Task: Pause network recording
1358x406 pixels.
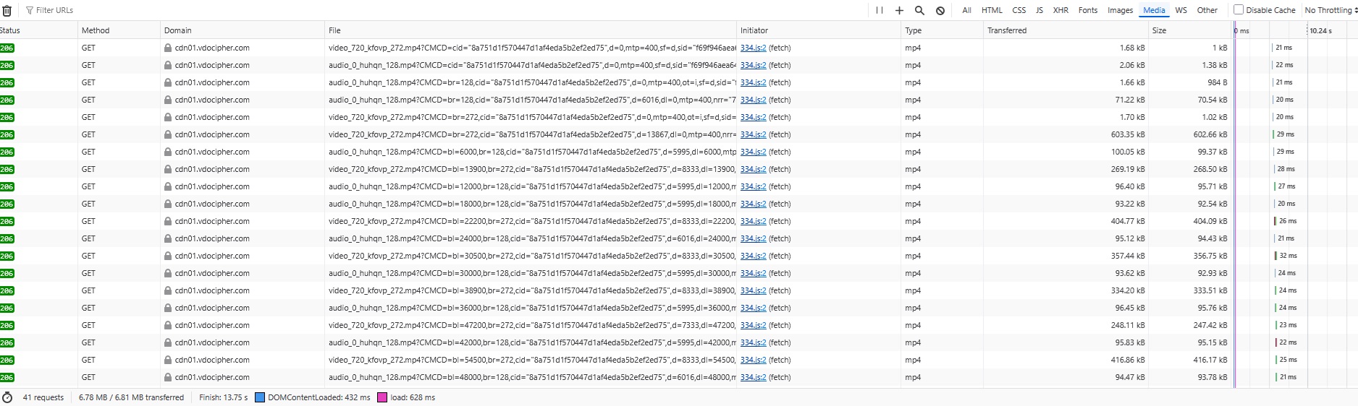Action: click(880, 10)
